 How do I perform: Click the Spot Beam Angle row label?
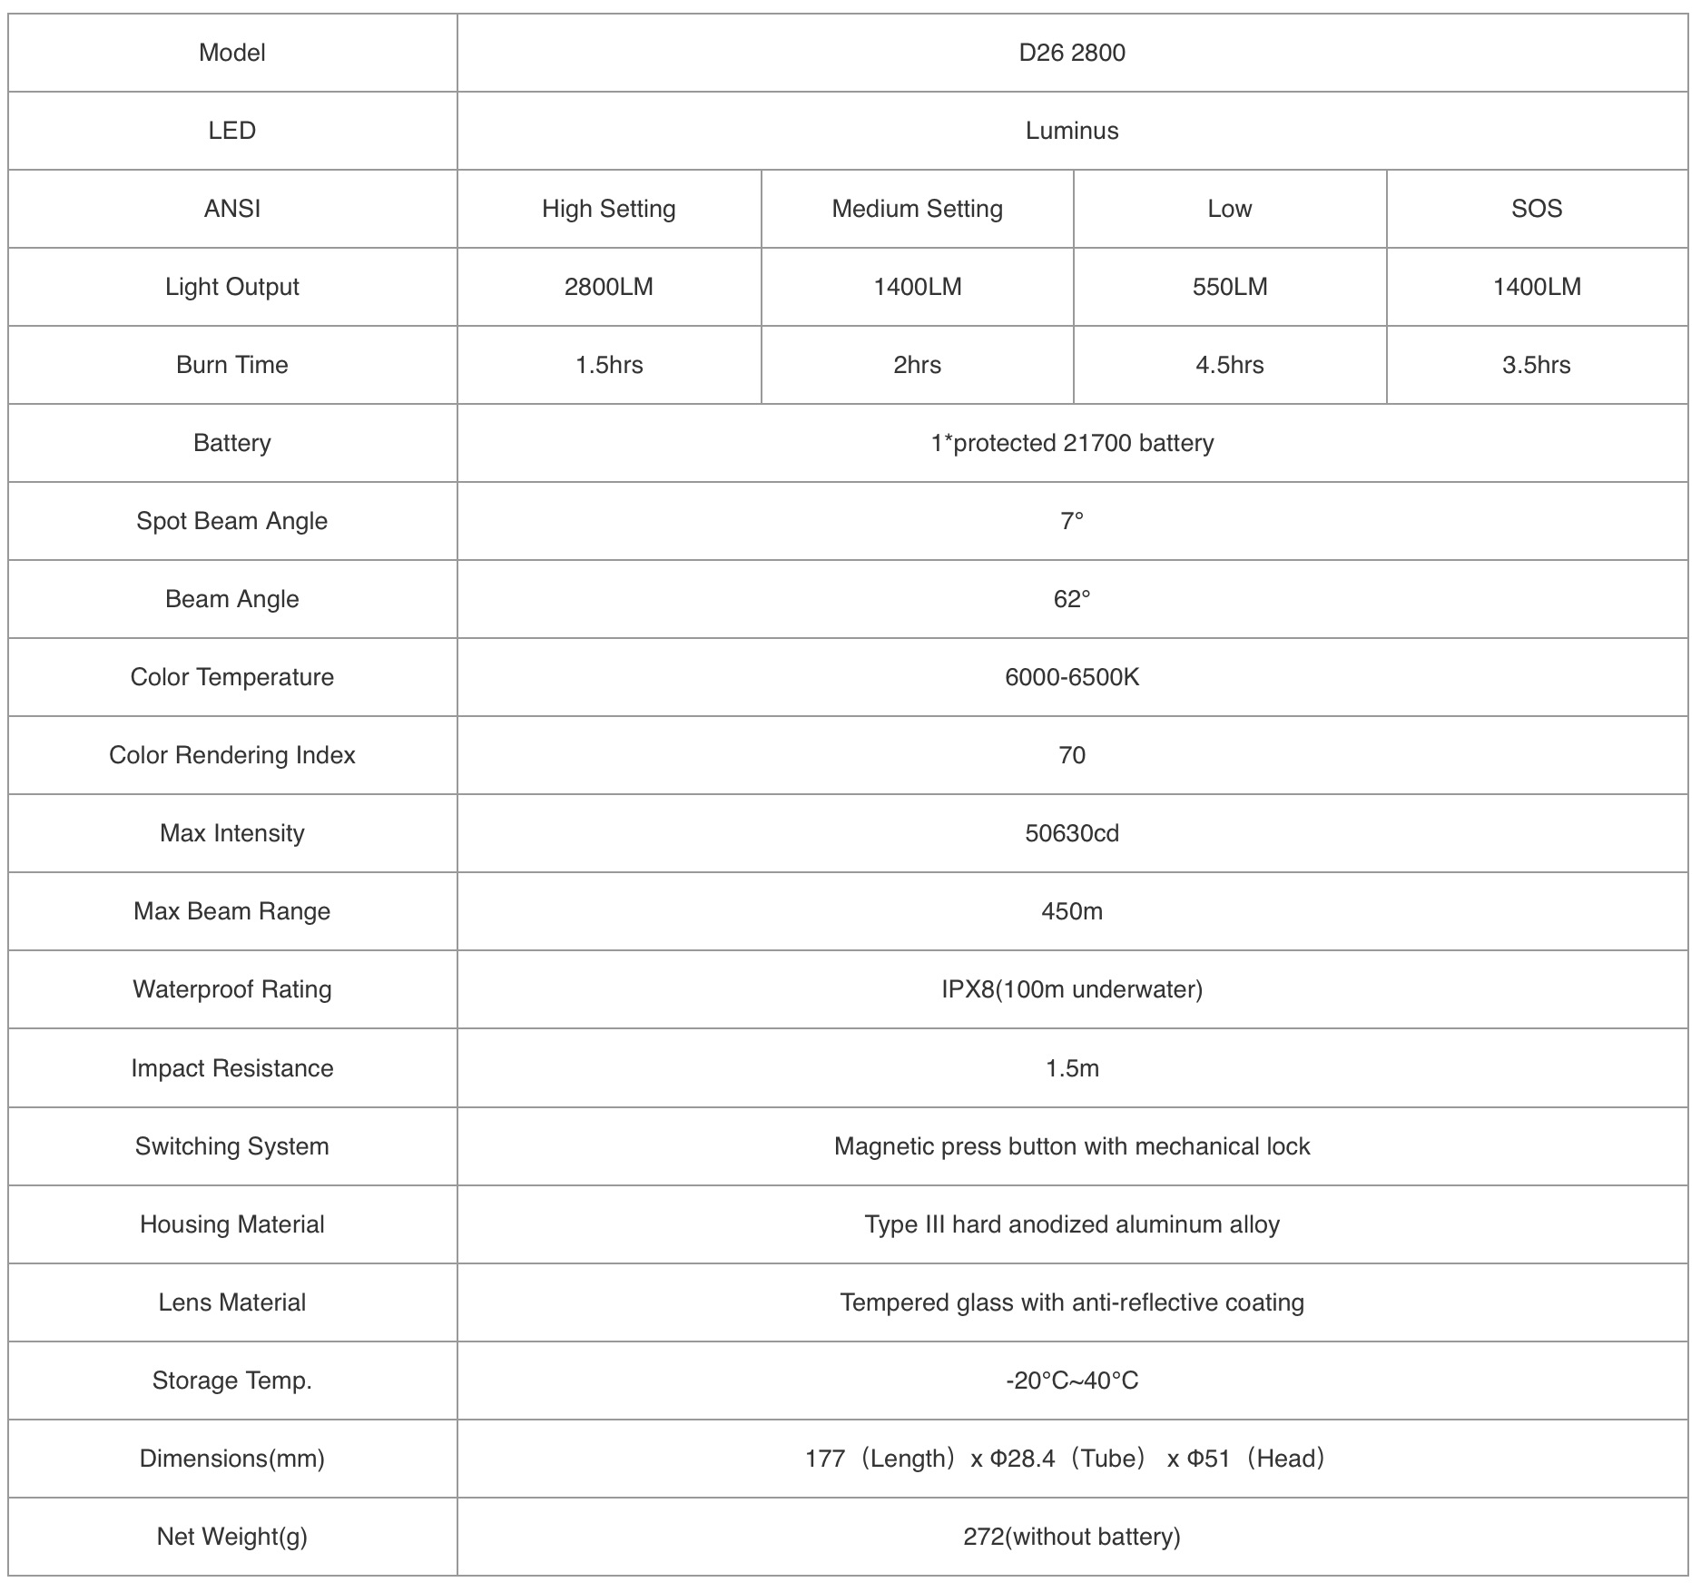231,521
